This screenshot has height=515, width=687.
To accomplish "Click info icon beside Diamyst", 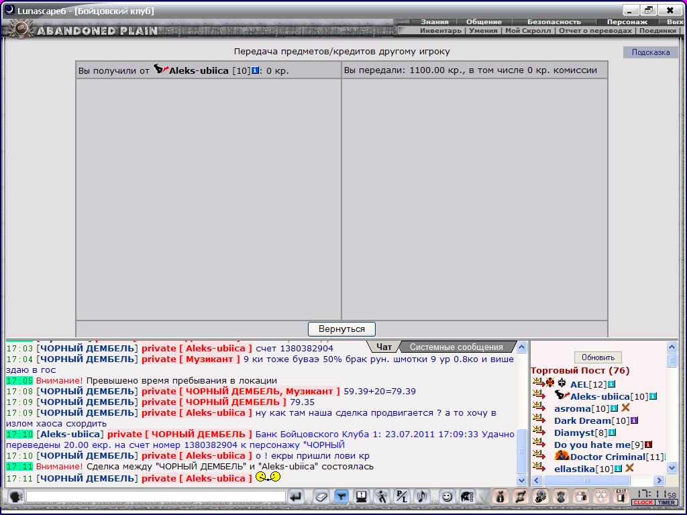I will [612, 433].
